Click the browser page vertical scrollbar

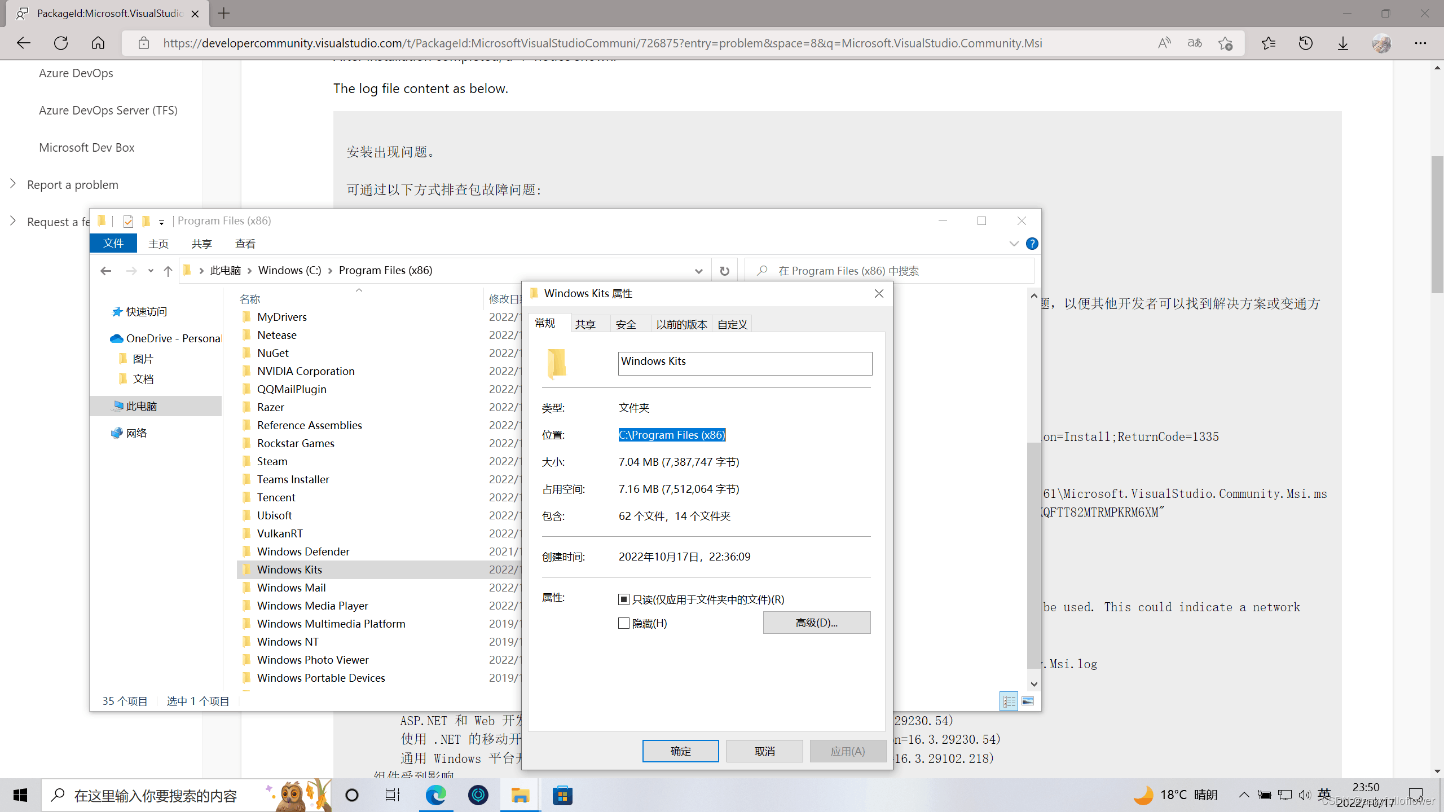(x=1437, y=226)
